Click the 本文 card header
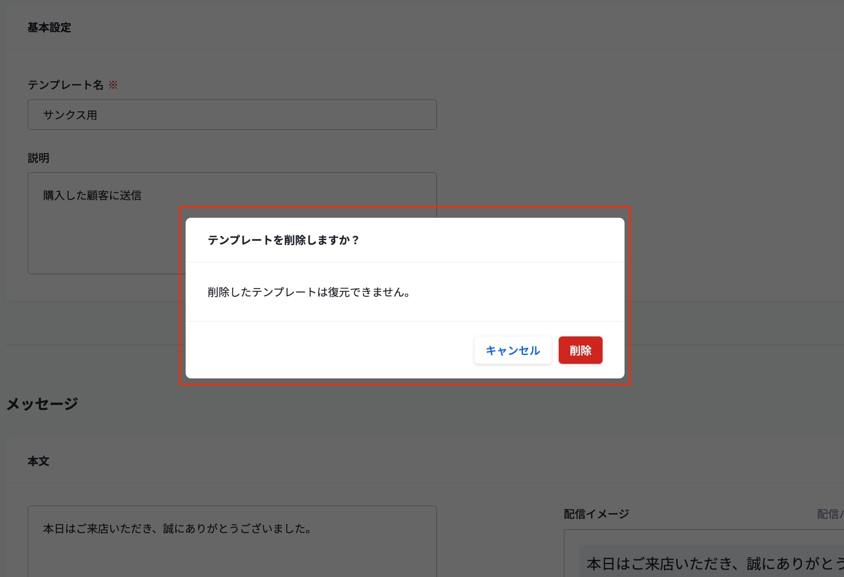Viewport: 844px width, 577px height. (x=38, y=461)
